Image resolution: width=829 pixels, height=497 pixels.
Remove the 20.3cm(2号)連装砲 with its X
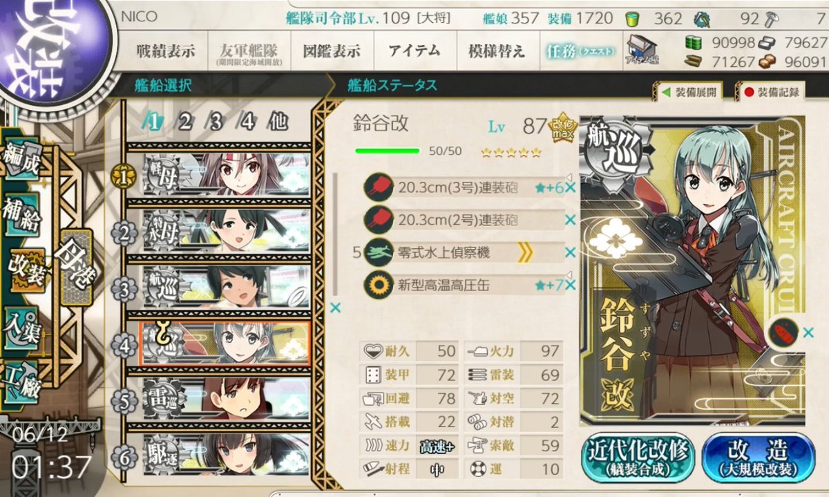point(570,220)
